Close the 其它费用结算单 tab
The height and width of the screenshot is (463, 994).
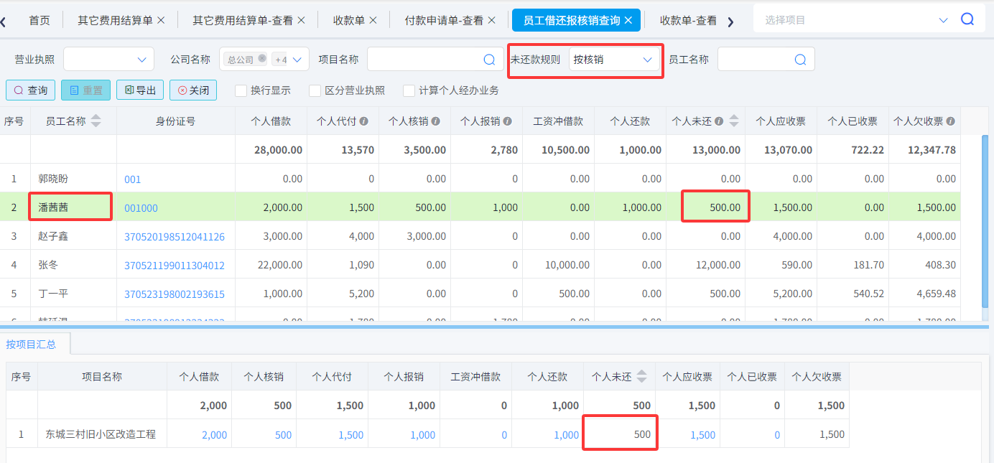[161, 21]
